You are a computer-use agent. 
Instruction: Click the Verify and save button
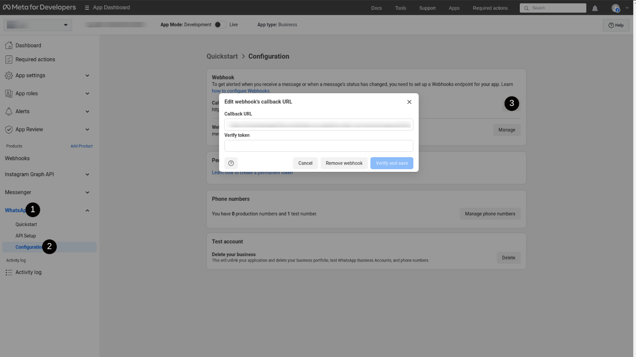tap(392, 163)
